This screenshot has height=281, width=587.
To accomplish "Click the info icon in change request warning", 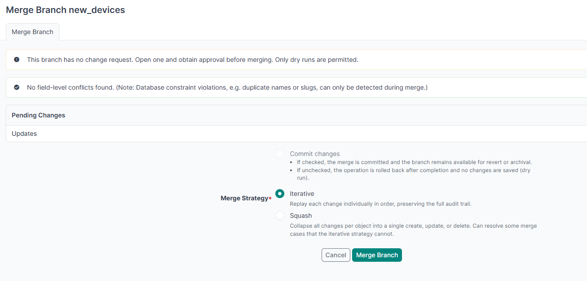I will pyautogui.click(x=17, y=60).
